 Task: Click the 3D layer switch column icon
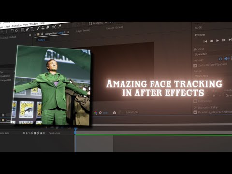[43, 133]
